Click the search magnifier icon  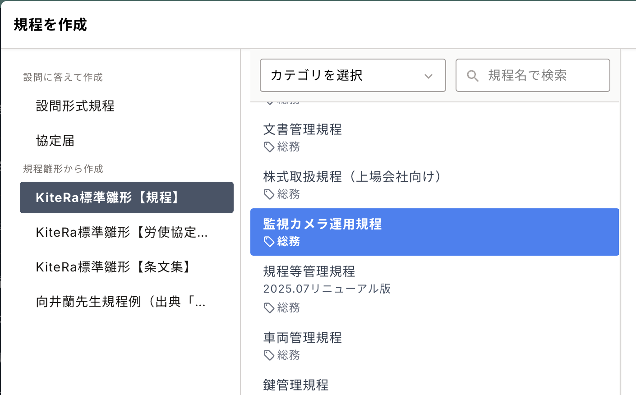pyautogui.click(x=472, y=76)
